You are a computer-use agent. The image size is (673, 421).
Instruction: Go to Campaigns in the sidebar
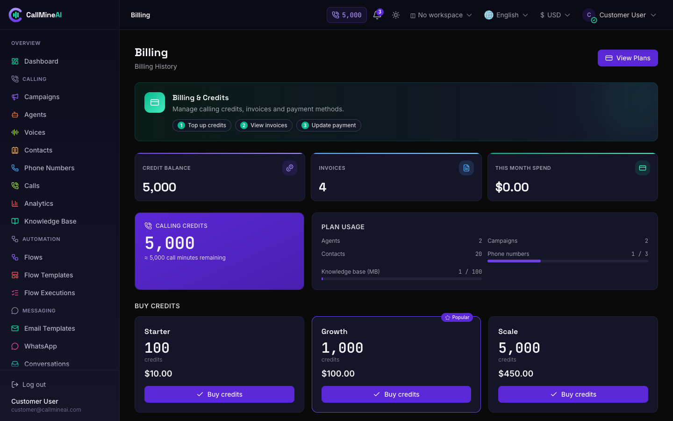coord(59,97)
